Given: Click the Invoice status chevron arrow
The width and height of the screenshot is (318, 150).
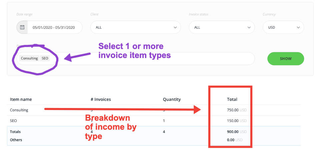Looking at the screenshot, I should [x=249, y=28].
